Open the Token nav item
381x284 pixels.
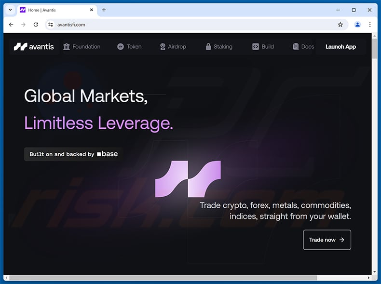(x=129, y=46)
